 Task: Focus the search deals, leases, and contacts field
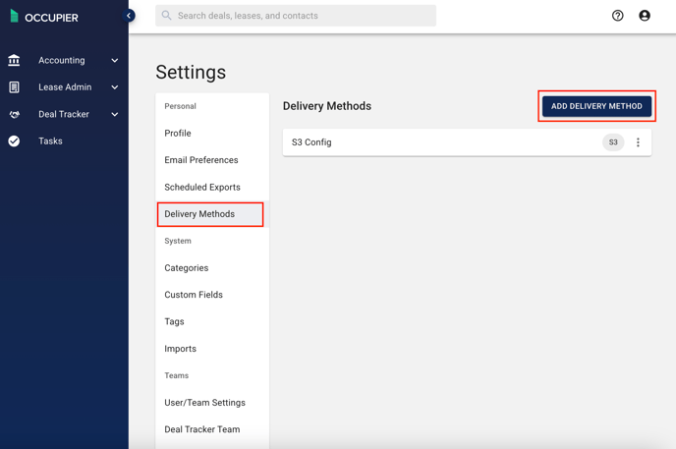(x=296, y=16)
